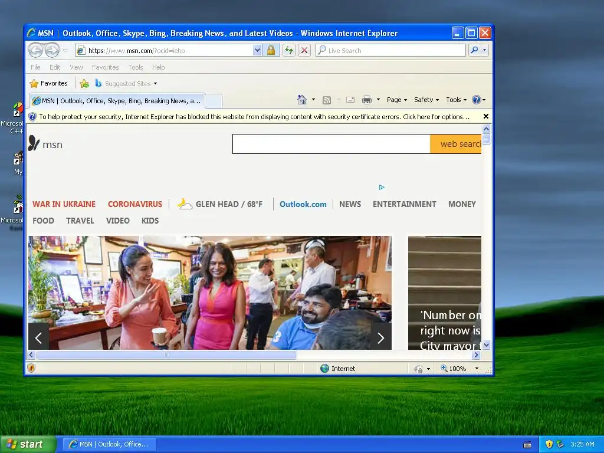This screenshot has width=604, height=453.
Task: Click the Favorites star button
Action: 49,83
